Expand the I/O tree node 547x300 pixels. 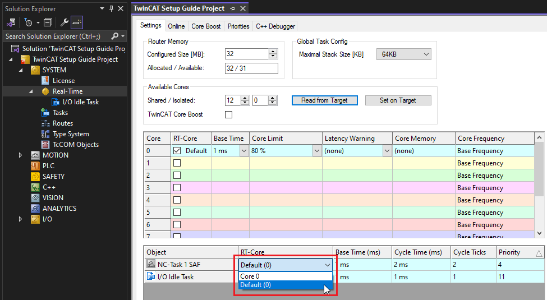click(20, 219)
